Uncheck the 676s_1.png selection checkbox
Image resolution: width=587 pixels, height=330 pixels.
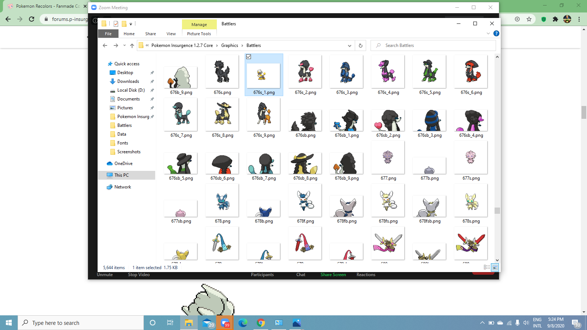(248, 57)
